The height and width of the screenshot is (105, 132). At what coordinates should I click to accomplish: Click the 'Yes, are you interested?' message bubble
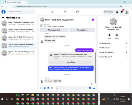pyautogui.click(x=84, y=50)
